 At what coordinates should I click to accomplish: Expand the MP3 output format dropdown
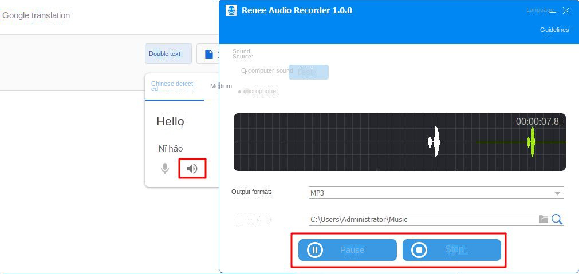coord(557,193)
